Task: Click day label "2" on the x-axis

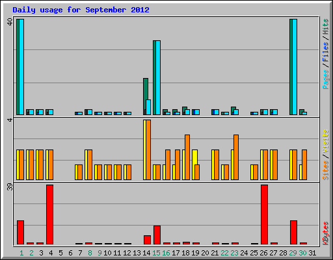Action: [x=31, y=253]
